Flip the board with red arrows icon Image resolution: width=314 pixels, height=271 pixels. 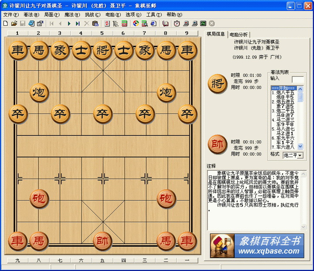[x=107, y=24]
